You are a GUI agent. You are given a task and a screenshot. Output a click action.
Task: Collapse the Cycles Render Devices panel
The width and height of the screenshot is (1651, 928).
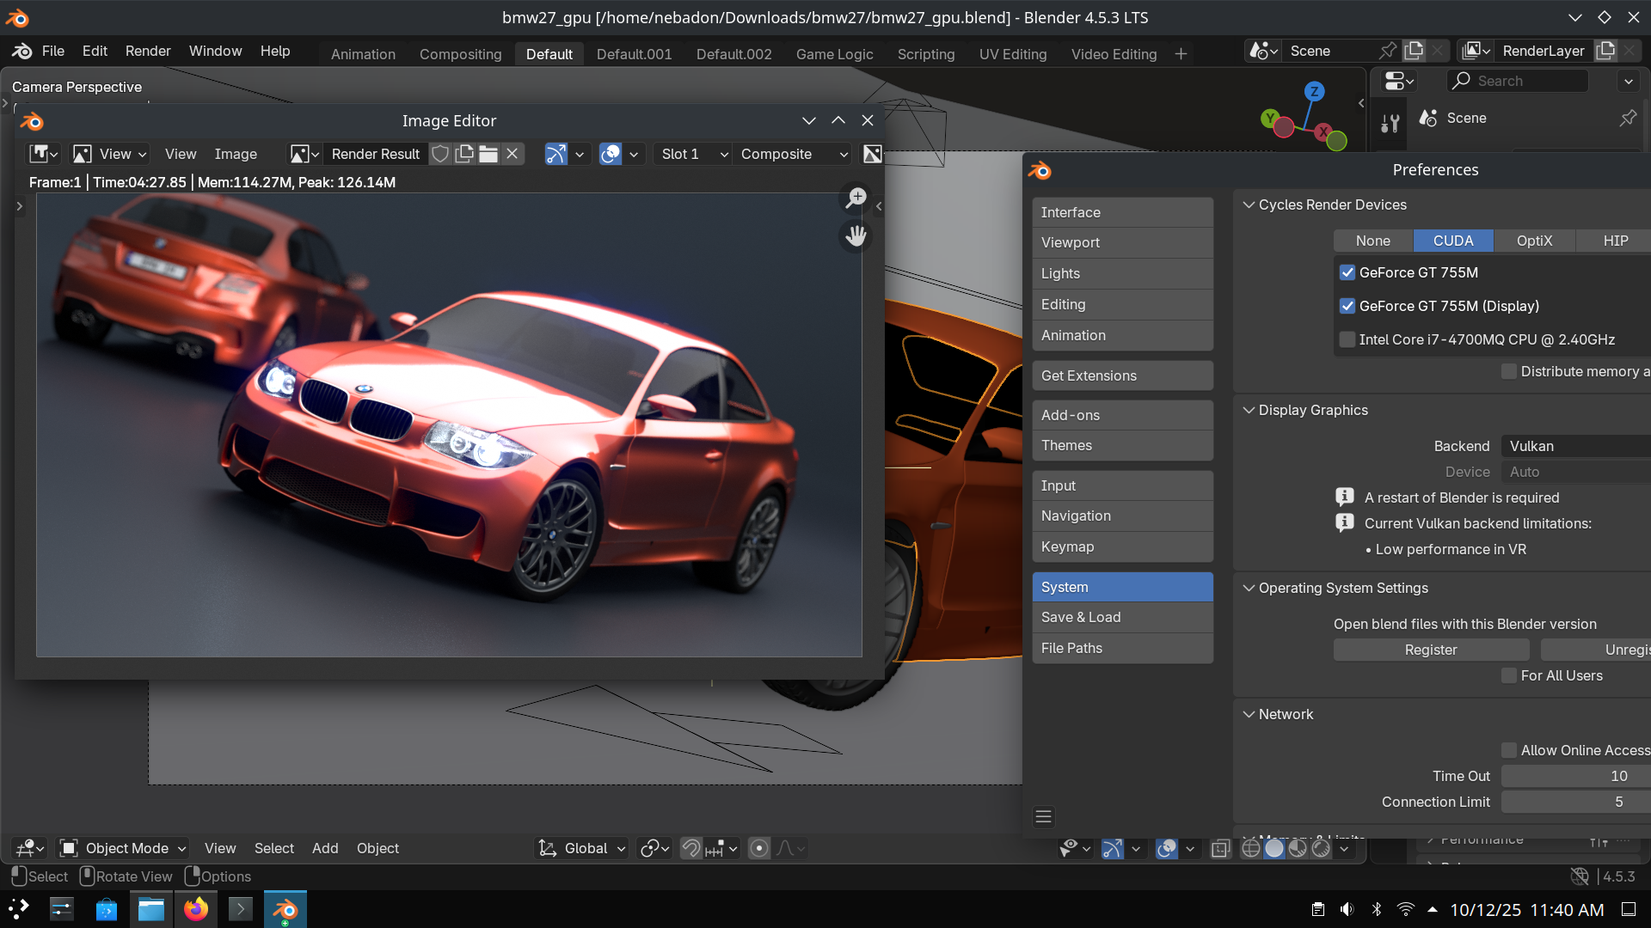1249,205
